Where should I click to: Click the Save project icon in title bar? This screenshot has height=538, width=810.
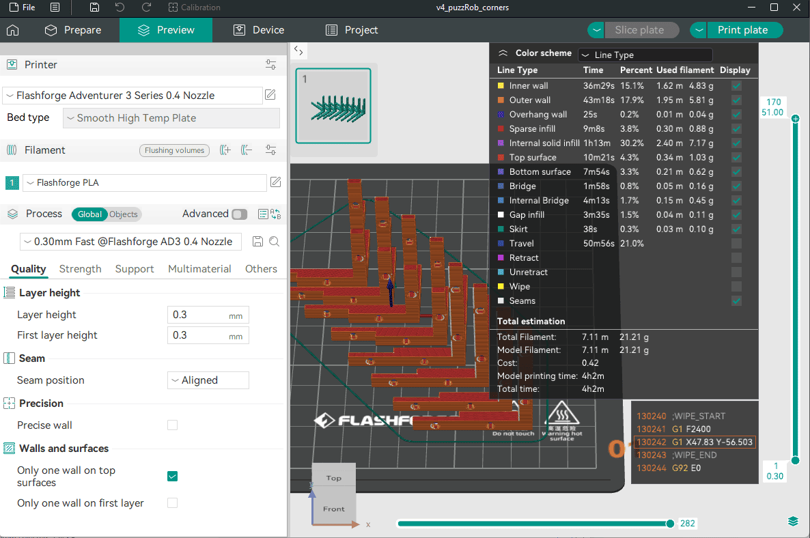click(x=94, y=8)
